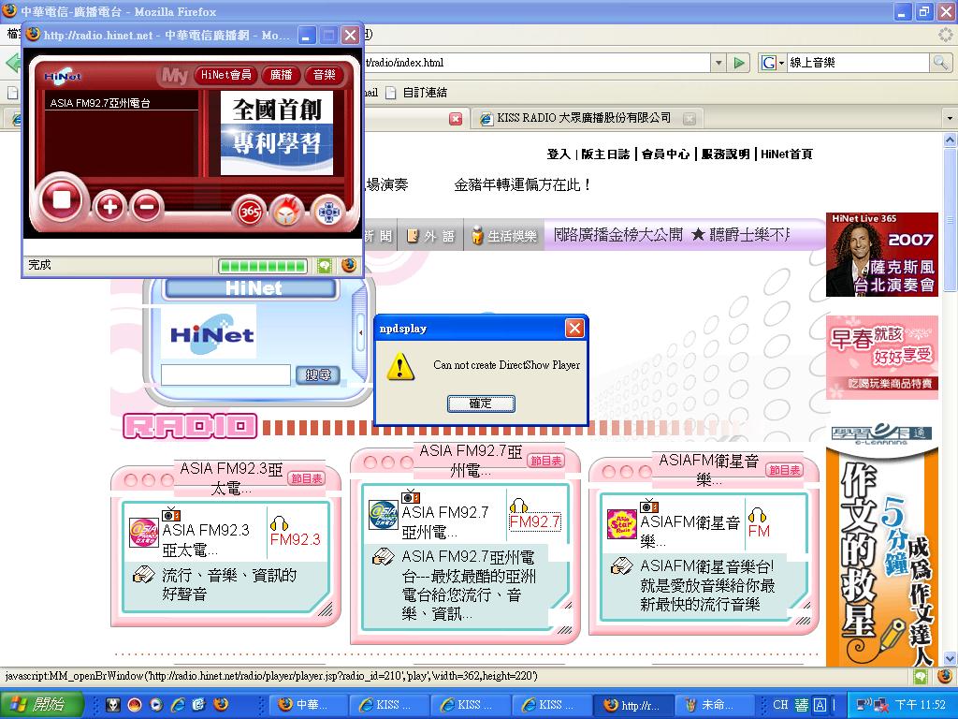Click the 早春就該好好享受 ad banner
The image size is (958, 719).
(881, 358)
